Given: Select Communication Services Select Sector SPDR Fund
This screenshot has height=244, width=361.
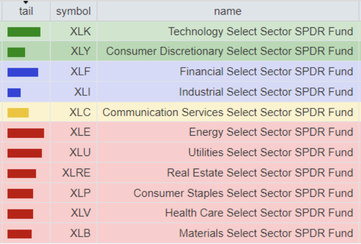Looking at the screenshot, I should coord(228,113).
